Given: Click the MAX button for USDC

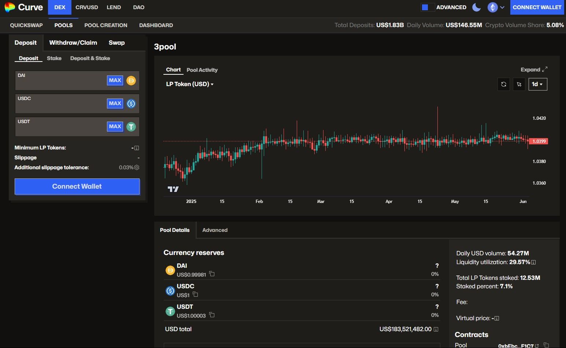Looking at the screenshot, I should pos(115,103).
